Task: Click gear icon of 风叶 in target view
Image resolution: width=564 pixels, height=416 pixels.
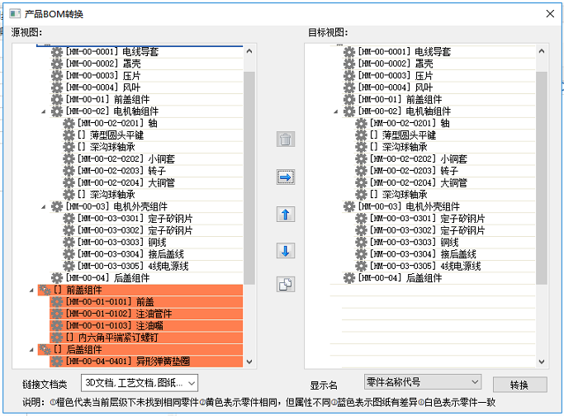Action: click(x=349, y=87)
